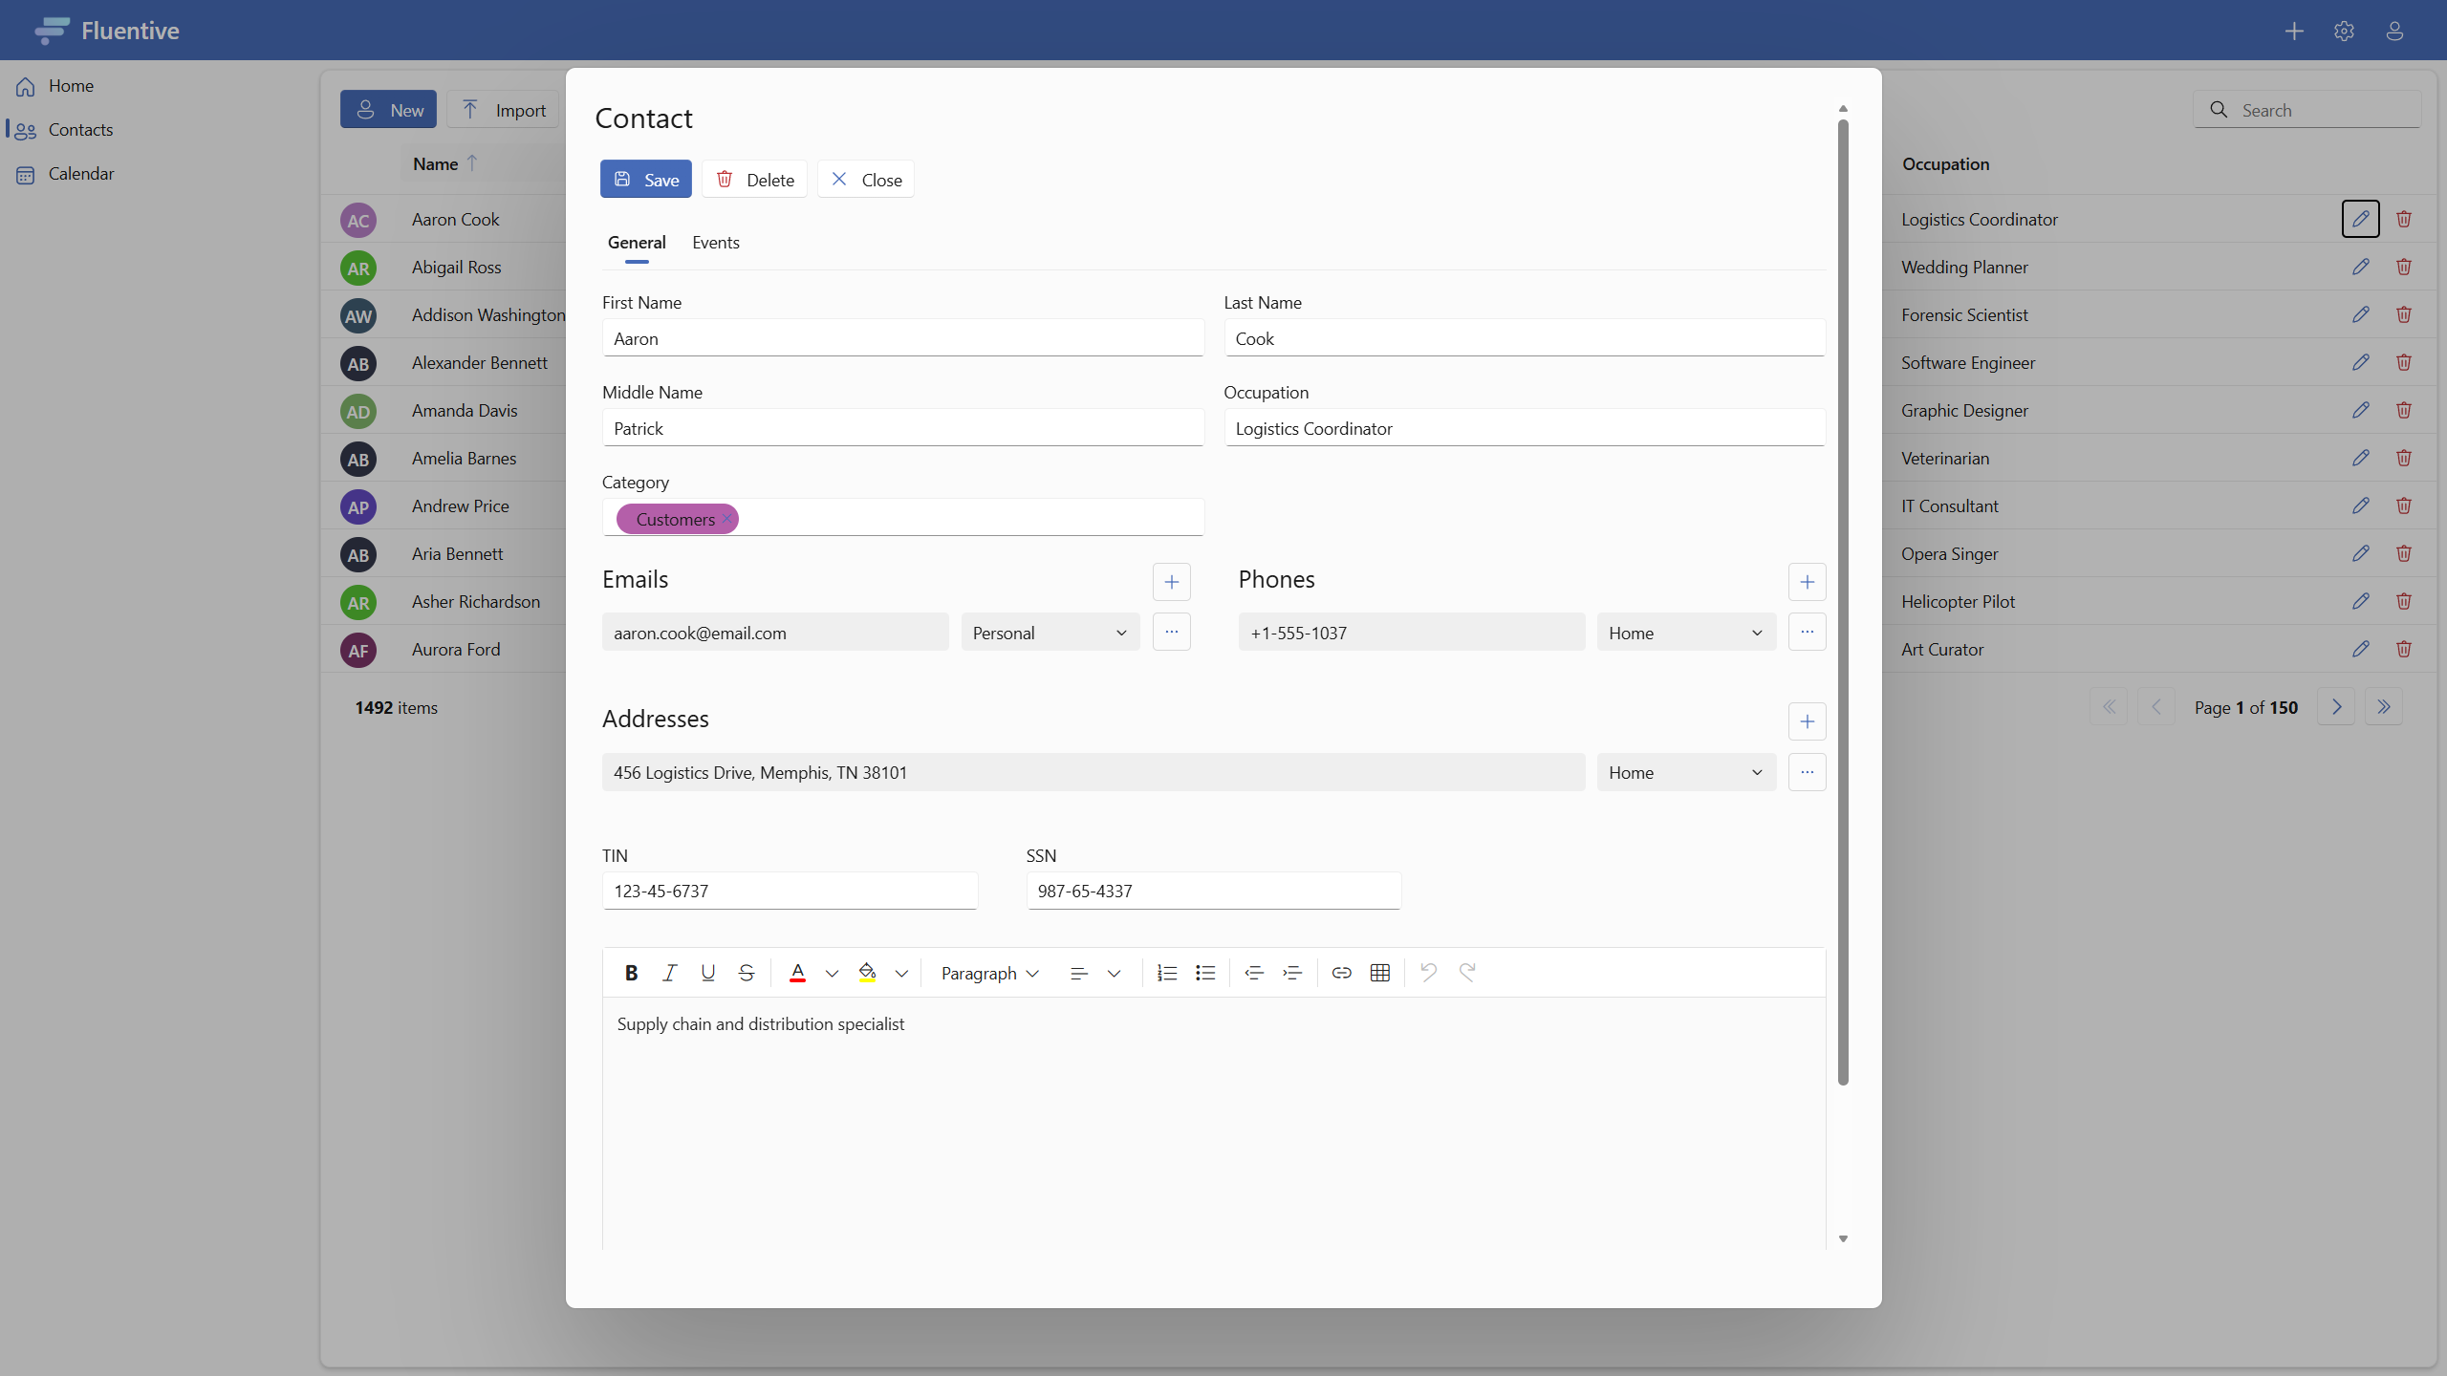Edit the Last Name field
Screen dimensions: 2447x1376
click(x=1525, y=338)
